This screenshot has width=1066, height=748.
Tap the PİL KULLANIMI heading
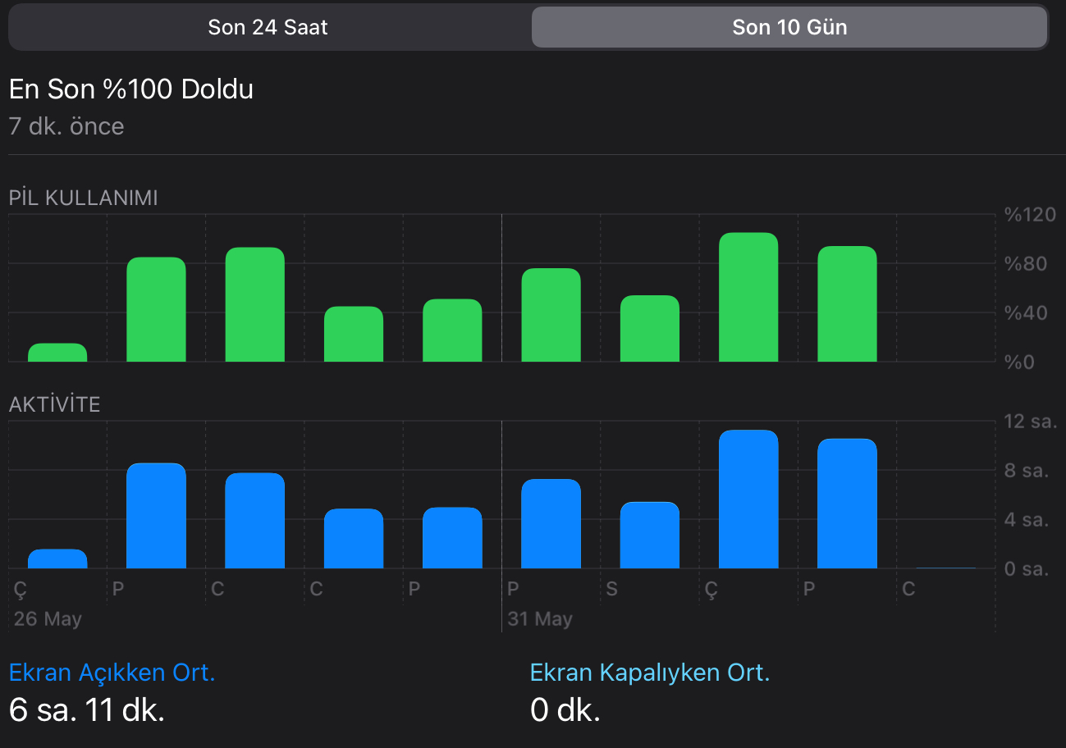tap(84, 198)
